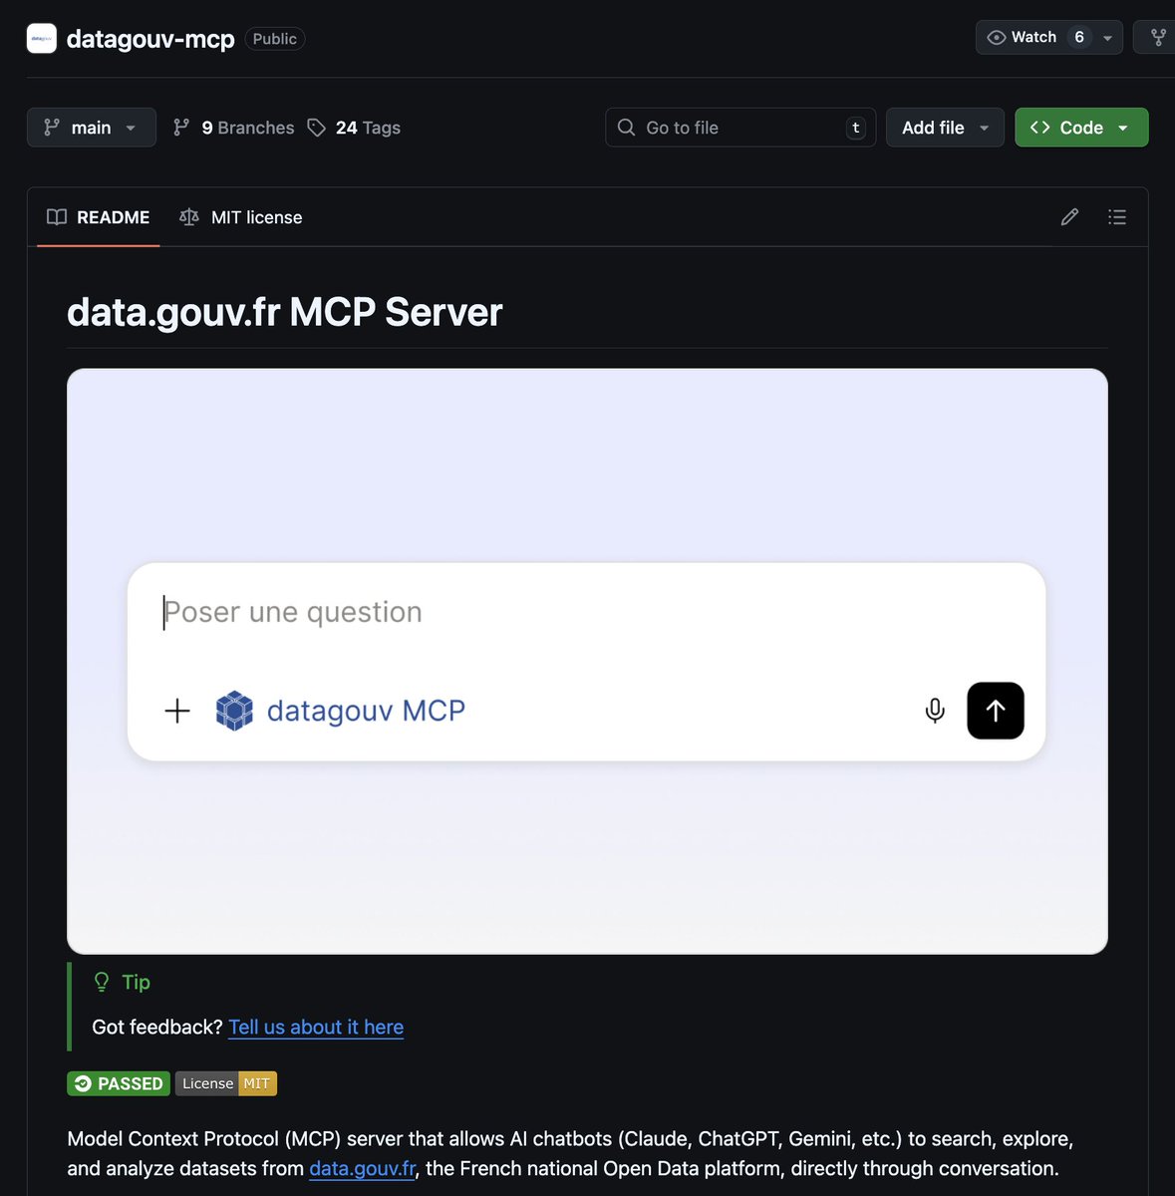This screenshot has height=1196, width=1175.
Task: Switch to the MIT license tab
Action: (240, 217)
